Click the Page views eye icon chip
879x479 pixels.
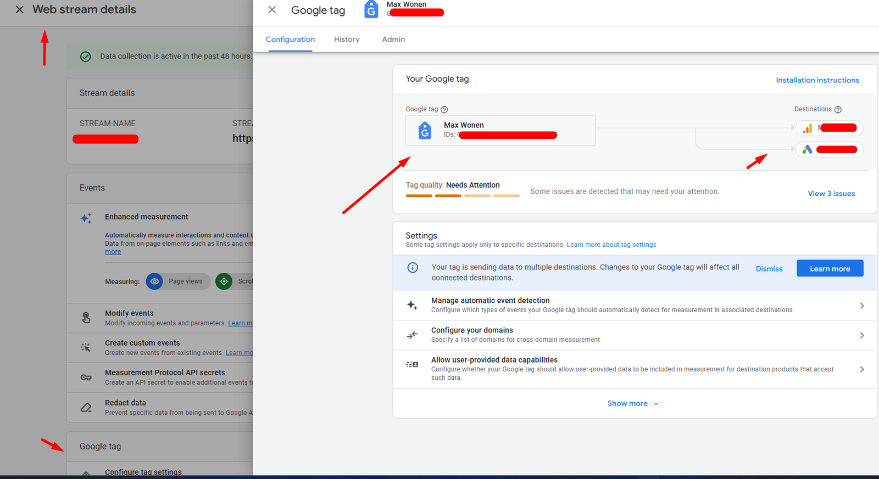(155, 281)
